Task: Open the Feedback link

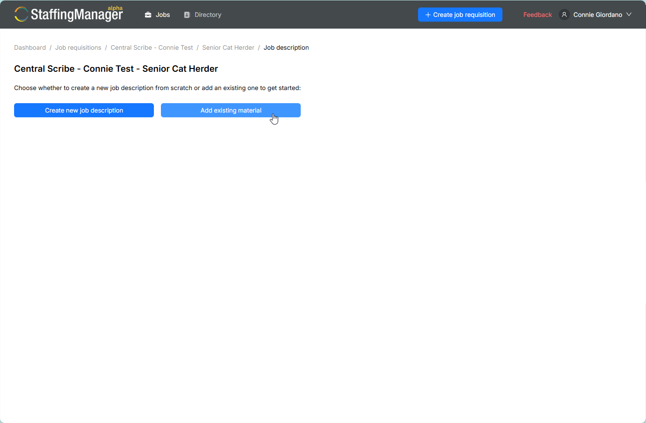Action: pyautogui.click(x=538, y=15)
